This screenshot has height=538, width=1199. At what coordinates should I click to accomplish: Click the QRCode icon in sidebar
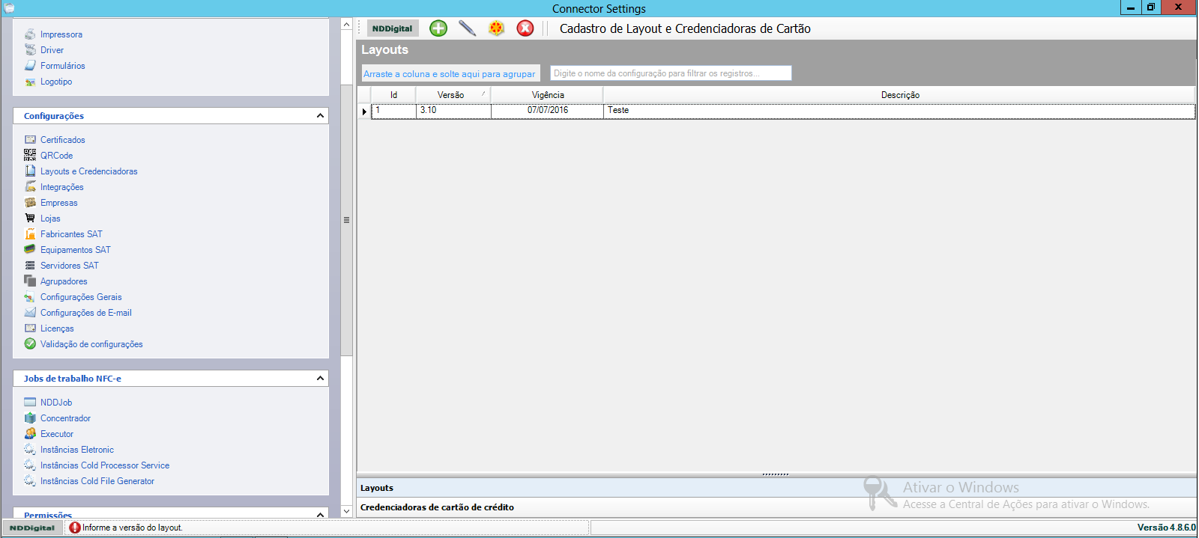point(30,155)
